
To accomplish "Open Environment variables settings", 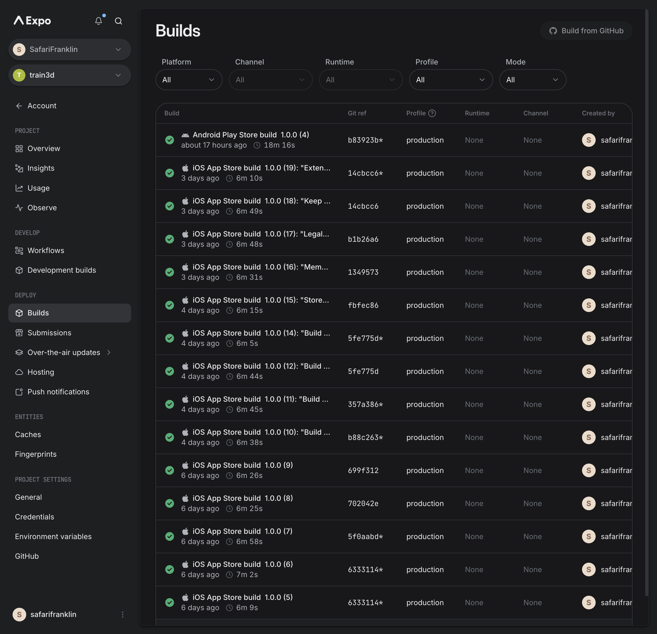I will click(53, 537).
